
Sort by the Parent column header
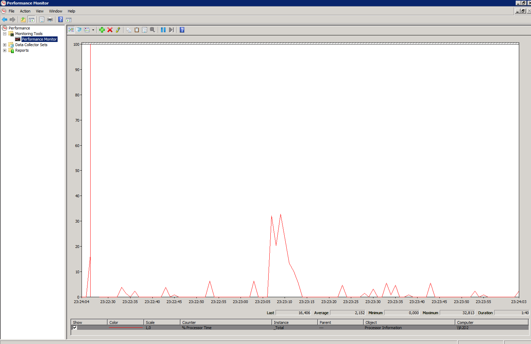coord(340,322)
